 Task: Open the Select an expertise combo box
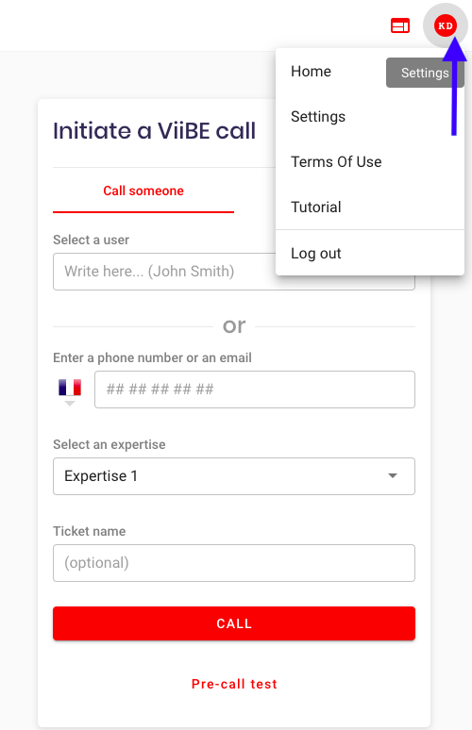point(234,475)
